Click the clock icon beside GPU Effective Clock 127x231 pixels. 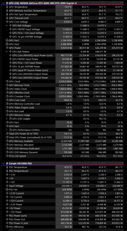coord(7,93)
